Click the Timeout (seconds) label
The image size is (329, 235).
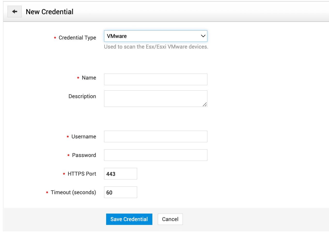click(73, 192)
